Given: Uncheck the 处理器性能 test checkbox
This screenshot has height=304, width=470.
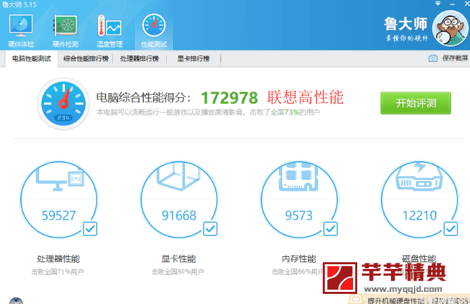Looking at the screenshot, I should [x=90, y=229].
